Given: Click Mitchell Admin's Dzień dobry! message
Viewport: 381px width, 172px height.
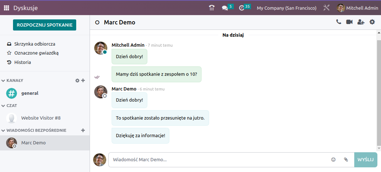Looking at the screenshot, I should tap(129, 56).
